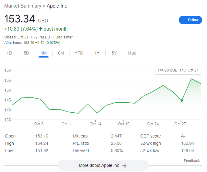The height and width of the screenshot is (172, 207).
Task: Click the 52-wk low value 129.04
Action: [x=188, y=150]
